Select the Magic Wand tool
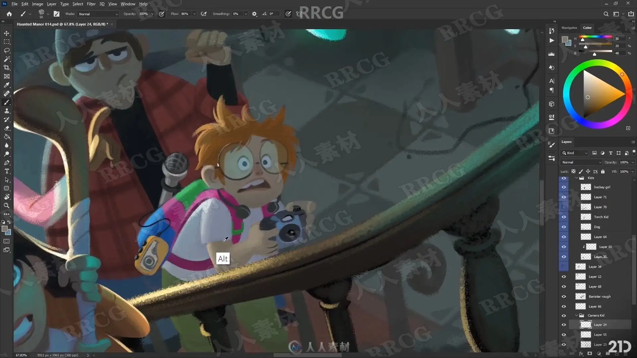This screenshot has width=637, height=358. (x=7, y=59)
